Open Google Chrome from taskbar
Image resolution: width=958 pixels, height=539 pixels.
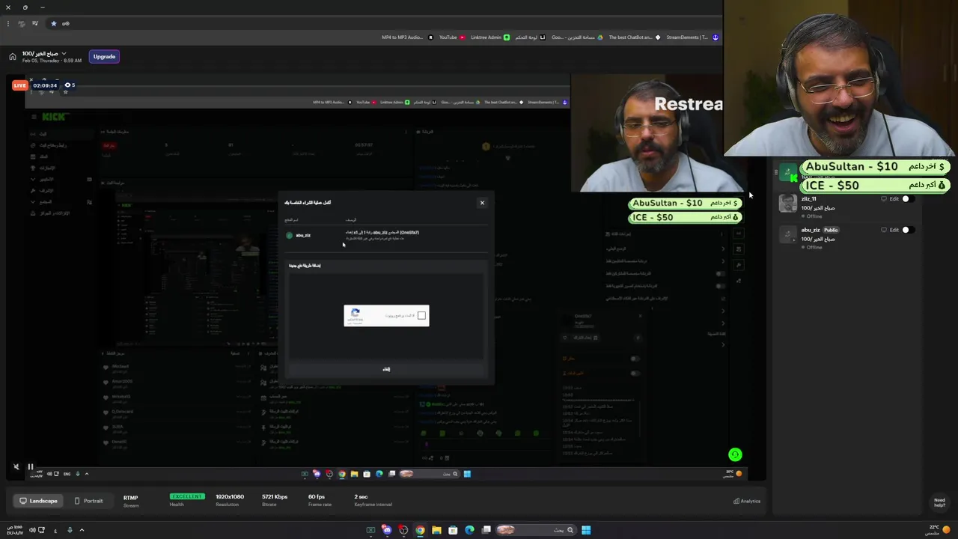click(x=420, y=530)
